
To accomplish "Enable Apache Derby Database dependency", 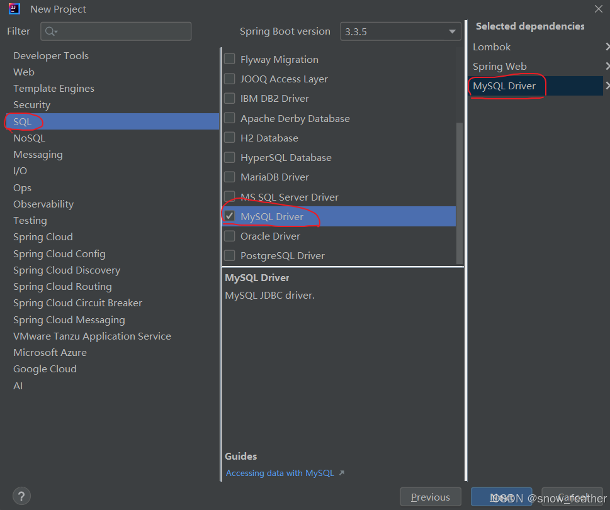I will pos(230,118).
